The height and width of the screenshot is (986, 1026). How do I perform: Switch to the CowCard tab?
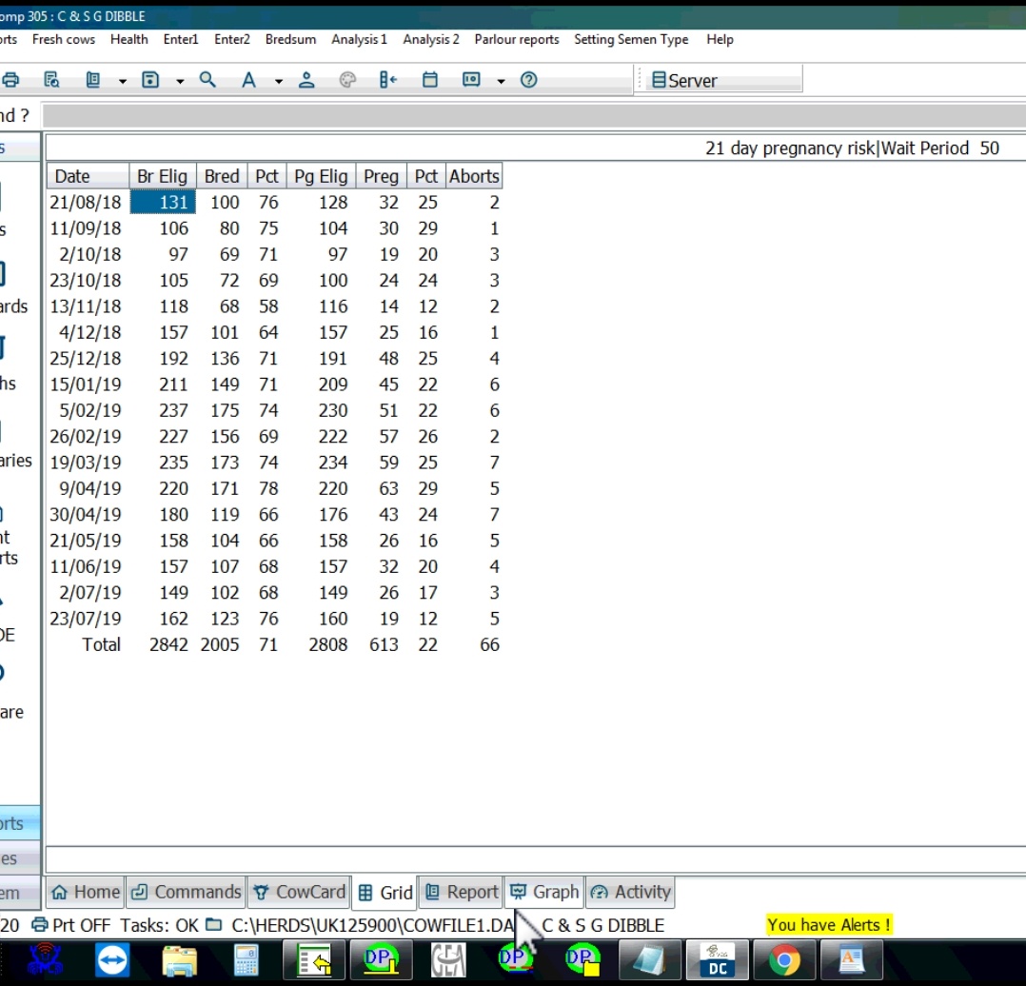[x=299, y=892]
